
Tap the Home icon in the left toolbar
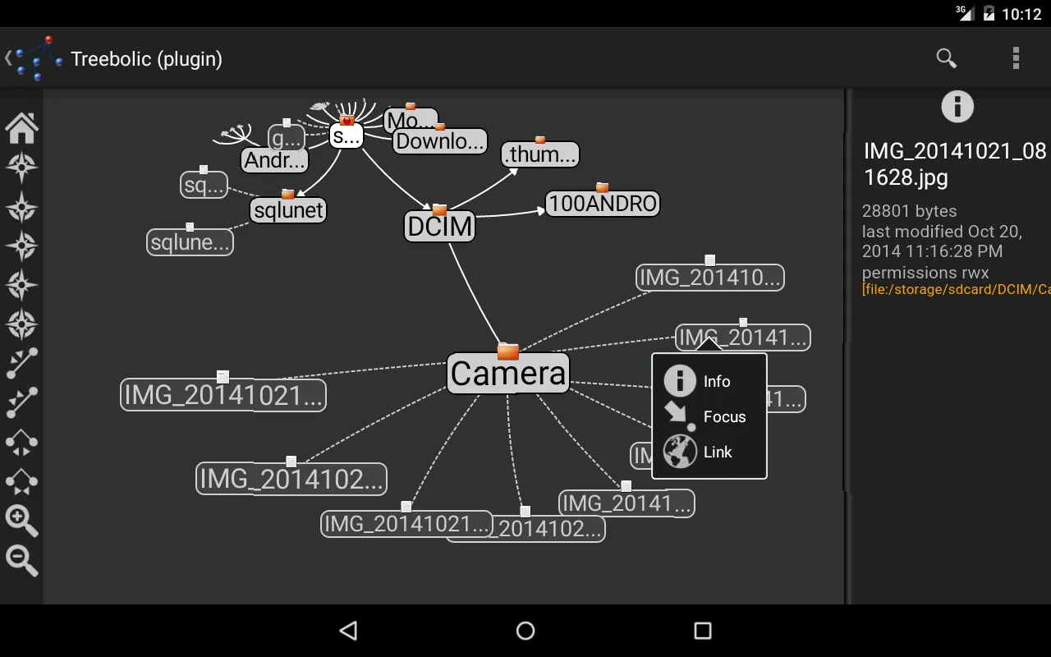click(x=22, y=127)
